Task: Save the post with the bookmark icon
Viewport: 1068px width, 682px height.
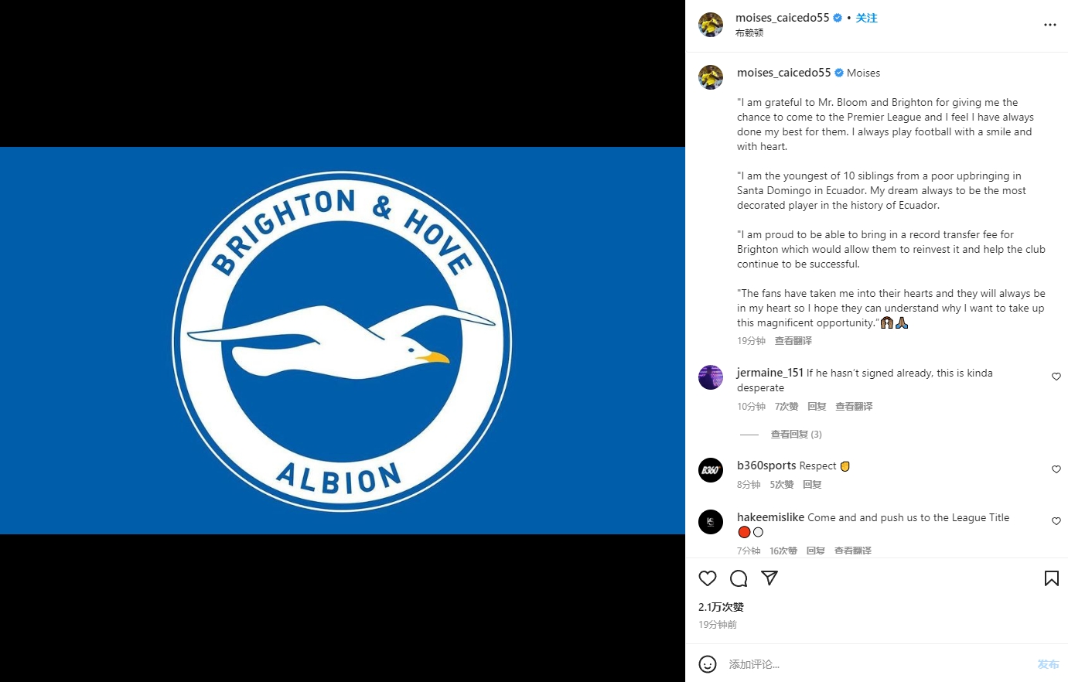Action: tap(1052, 578)
